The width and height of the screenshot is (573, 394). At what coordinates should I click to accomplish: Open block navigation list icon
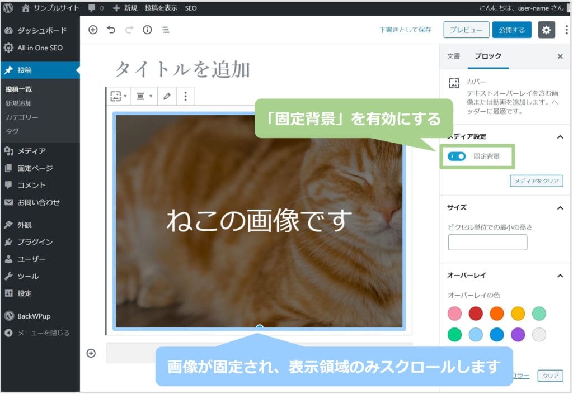point(165,30)
